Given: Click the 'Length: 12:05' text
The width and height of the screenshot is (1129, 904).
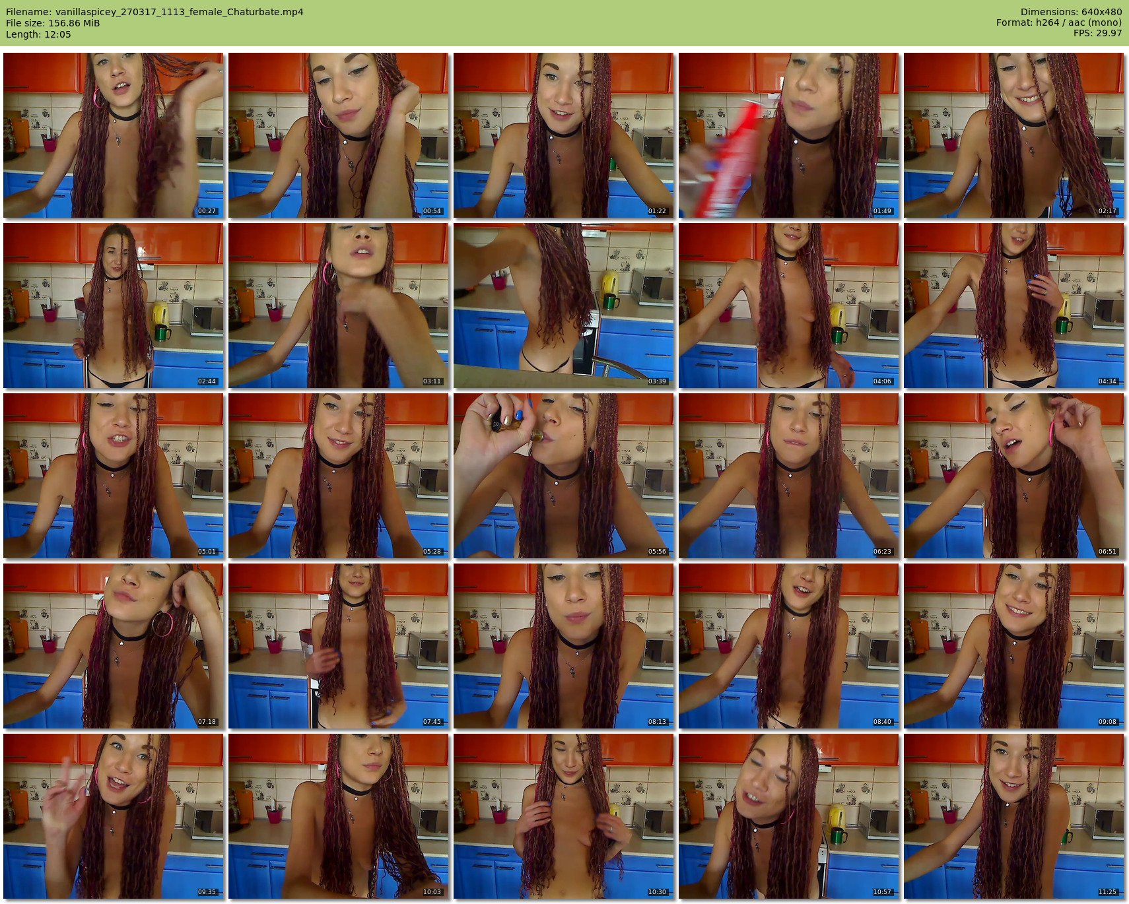Looking at the screenshot, I should click(x=38, y=34).
